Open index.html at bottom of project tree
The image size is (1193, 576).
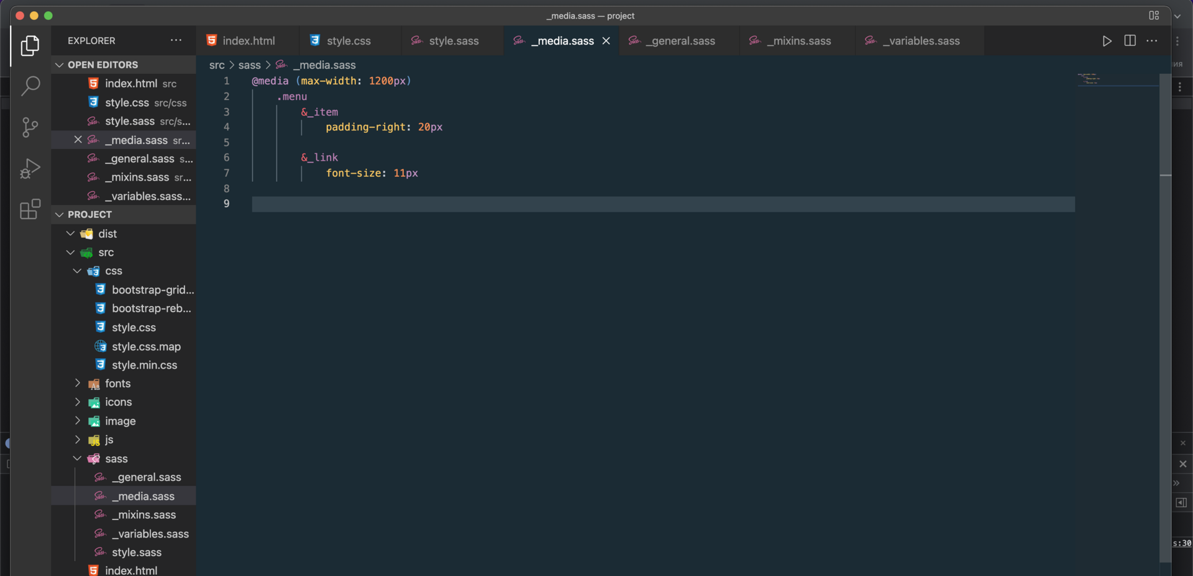[x=123, y=570]
